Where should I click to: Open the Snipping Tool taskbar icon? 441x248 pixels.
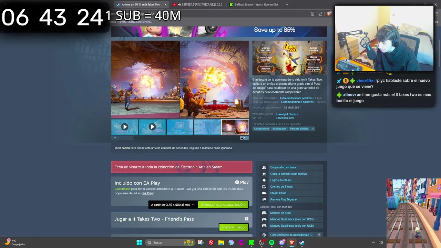(x=201, y=242)
